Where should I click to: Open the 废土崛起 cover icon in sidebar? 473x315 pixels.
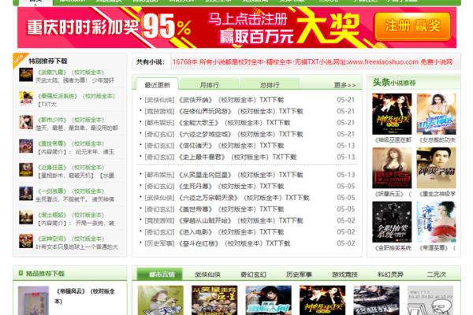[26, 217]
